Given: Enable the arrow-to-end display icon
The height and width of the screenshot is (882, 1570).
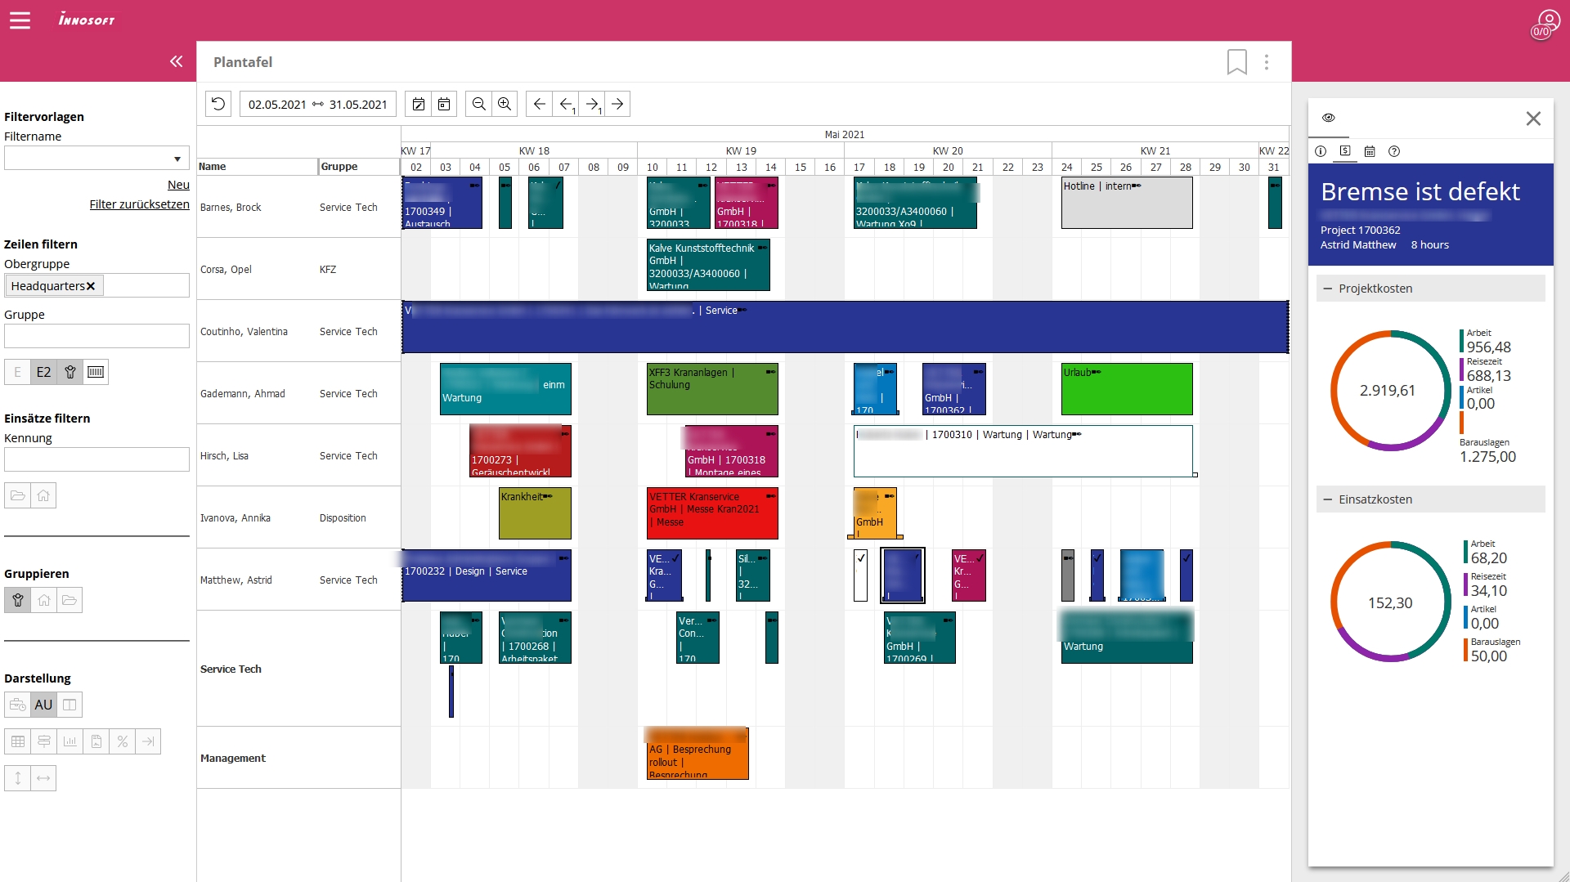Looking at the screenshot, I should click(x=148, y=741).
